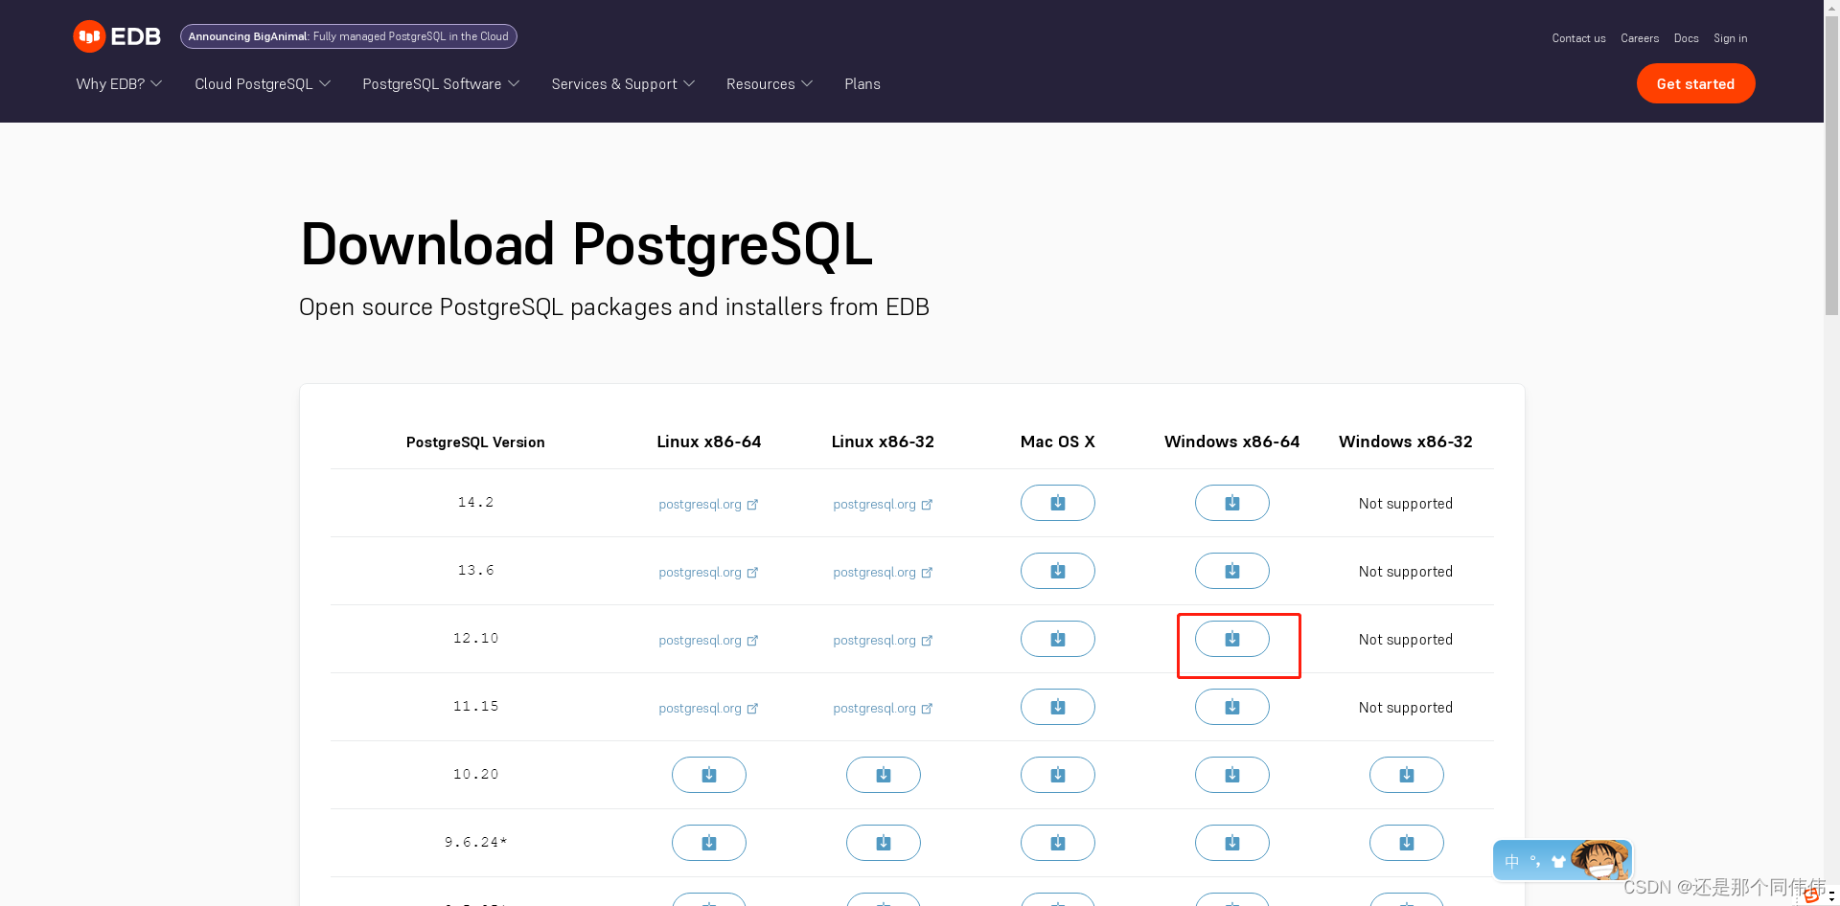Click version 12.10 row label
1840x906 pixels.
475,638
